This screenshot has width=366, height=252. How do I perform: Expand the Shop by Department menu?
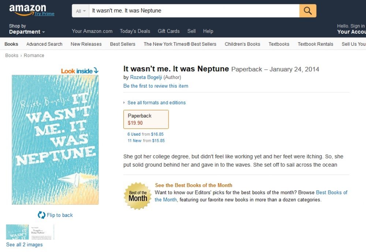27,29
